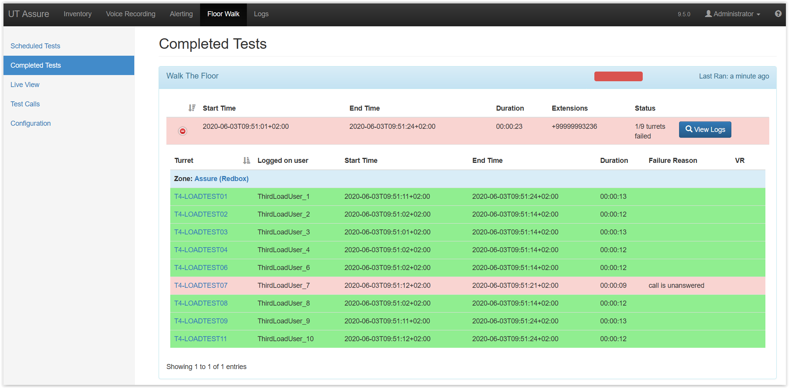Viewport: 789px width, 388px height.
Task: Collapse the failed test row red minus icon
Action: 183,131
